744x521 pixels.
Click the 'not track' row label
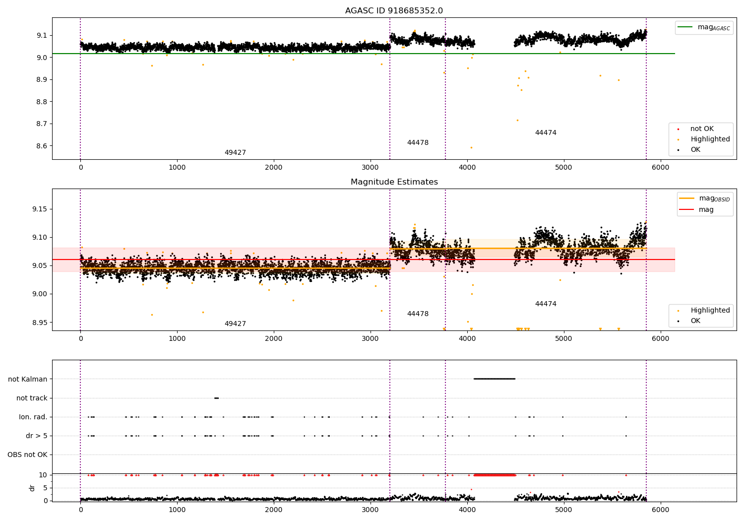pyautogui.click(x=32, y=398)
